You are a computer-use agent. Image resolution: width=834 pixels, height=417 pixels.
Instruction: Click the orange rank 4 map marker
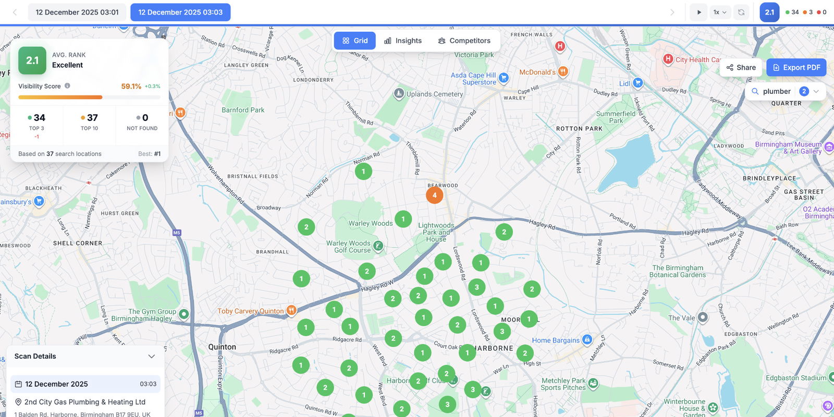(434, 195)
